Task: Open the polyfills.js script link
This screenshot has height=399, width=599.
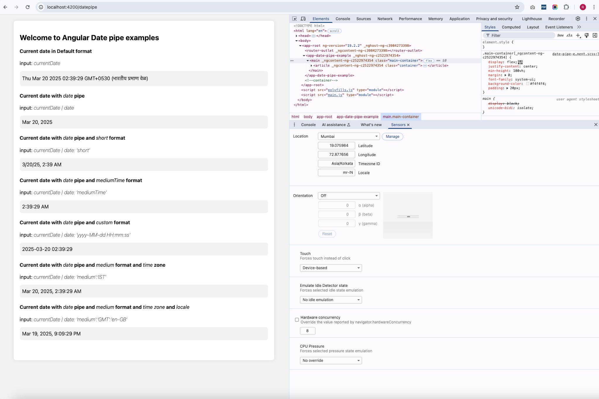Action: click(x=340, y=90)
